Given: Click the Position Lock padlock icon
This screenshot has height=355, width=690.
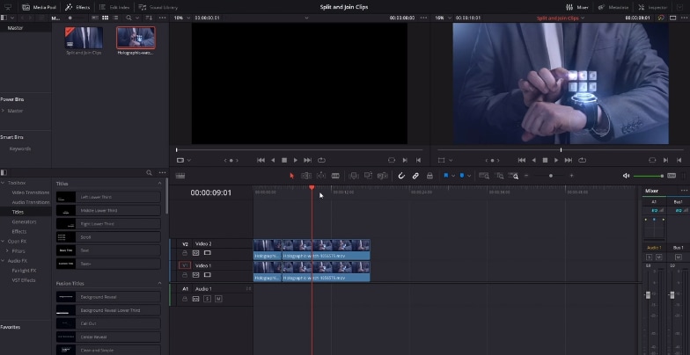Looking at the screenshot, I should pos(429,176).
